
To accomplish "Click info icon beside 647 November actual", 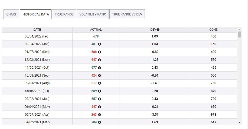I will (99, 60).
